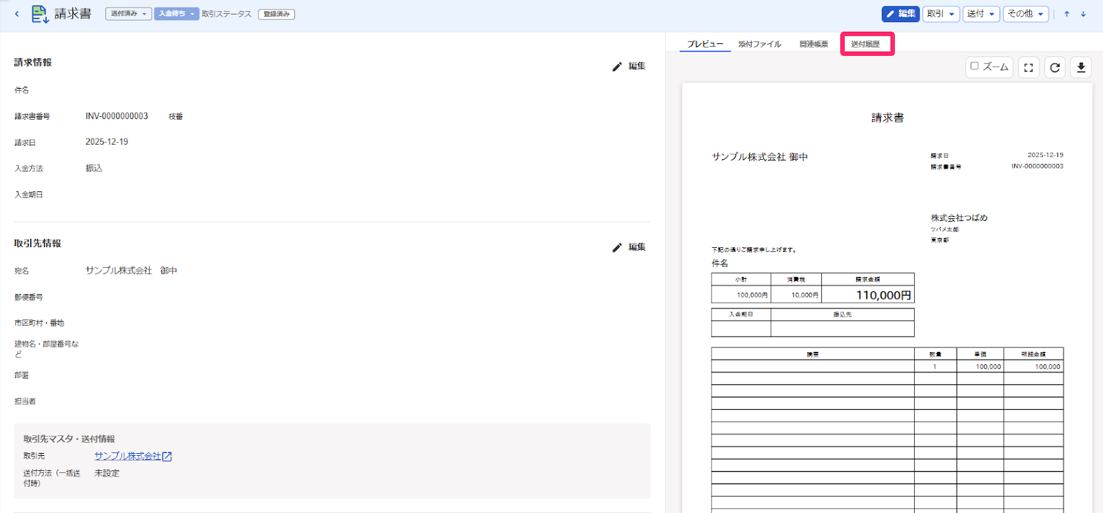Open the サンプル株式会社 partner link
Viewport: 1103px width, 513px height.
click(x=133, y=456)
